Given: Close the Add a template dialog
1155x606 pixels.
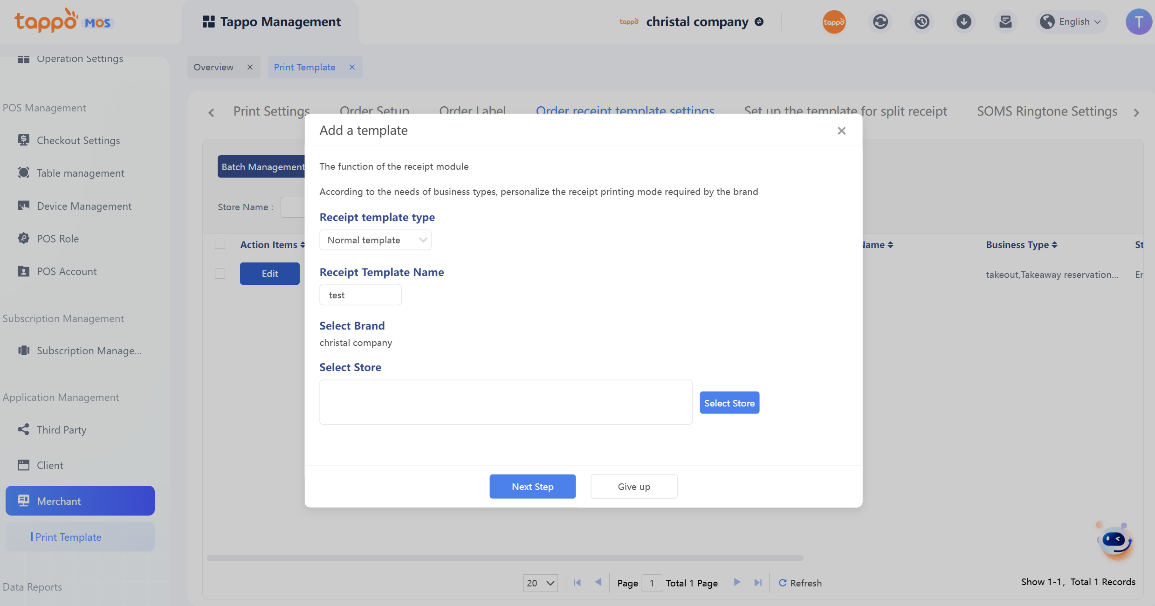Looking at the screenshot, I should [841, 131].
